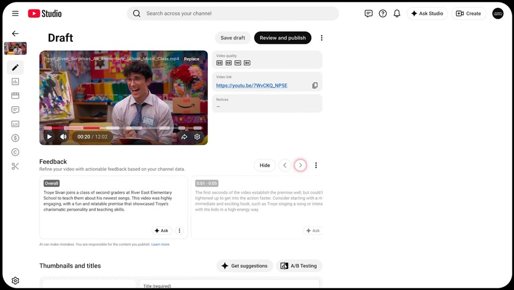Open the Comments icon in sidebar
514x290 pixels.
click(x=15, y=110)
